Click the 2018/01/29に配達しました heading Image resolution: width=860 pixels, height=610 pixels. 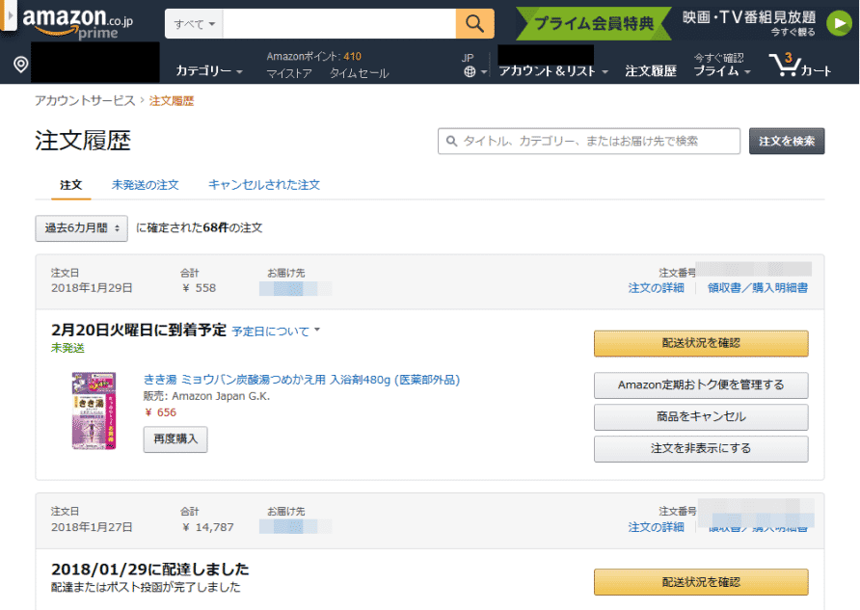coord(150,569)
